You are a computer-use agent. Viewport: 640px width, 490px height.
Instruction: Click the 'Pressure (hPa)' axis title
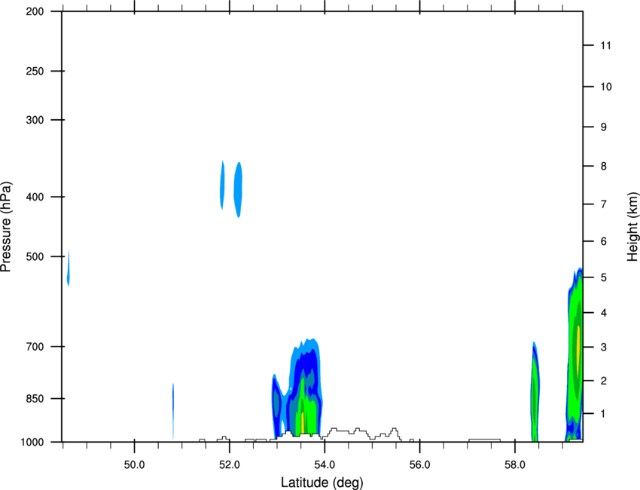[6, 227]
